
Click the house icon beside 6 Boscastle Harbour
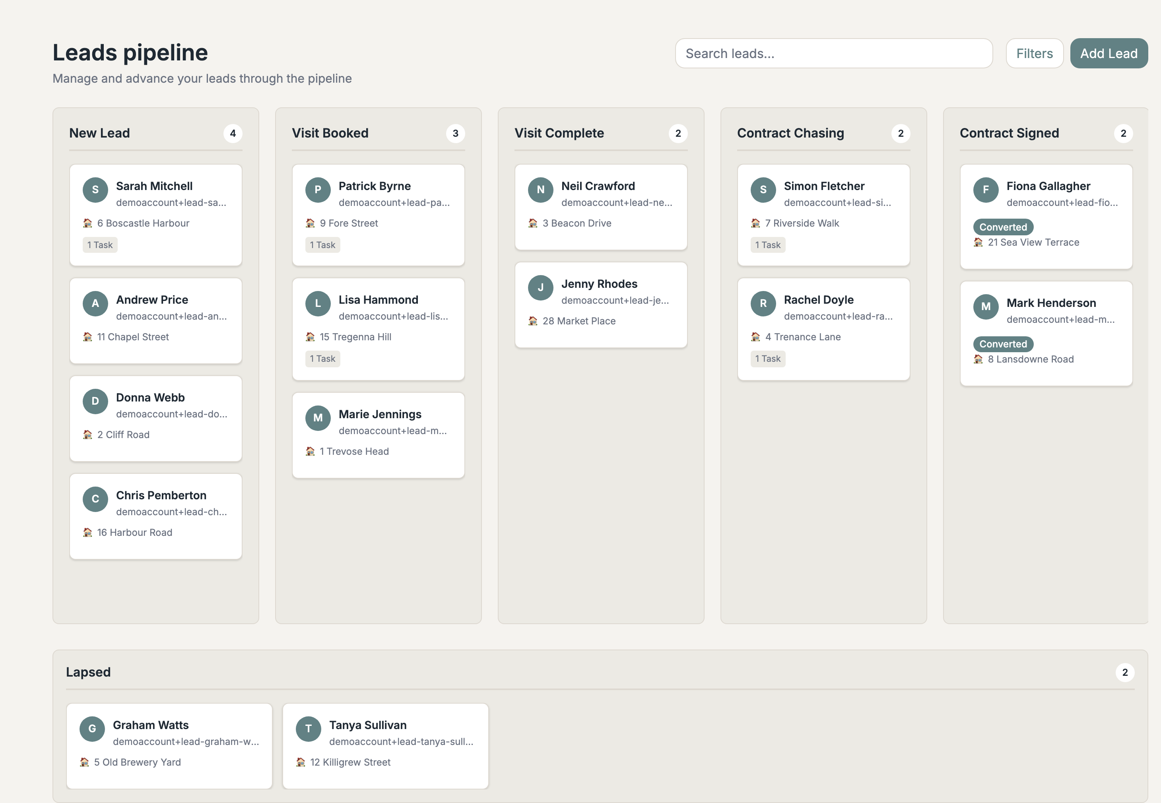coord(87,223)
